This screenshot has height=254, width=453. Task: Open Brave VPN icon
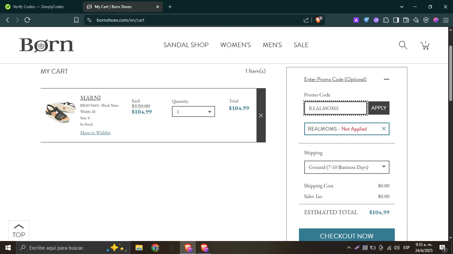pyautogui.click(x=426, y=20)
